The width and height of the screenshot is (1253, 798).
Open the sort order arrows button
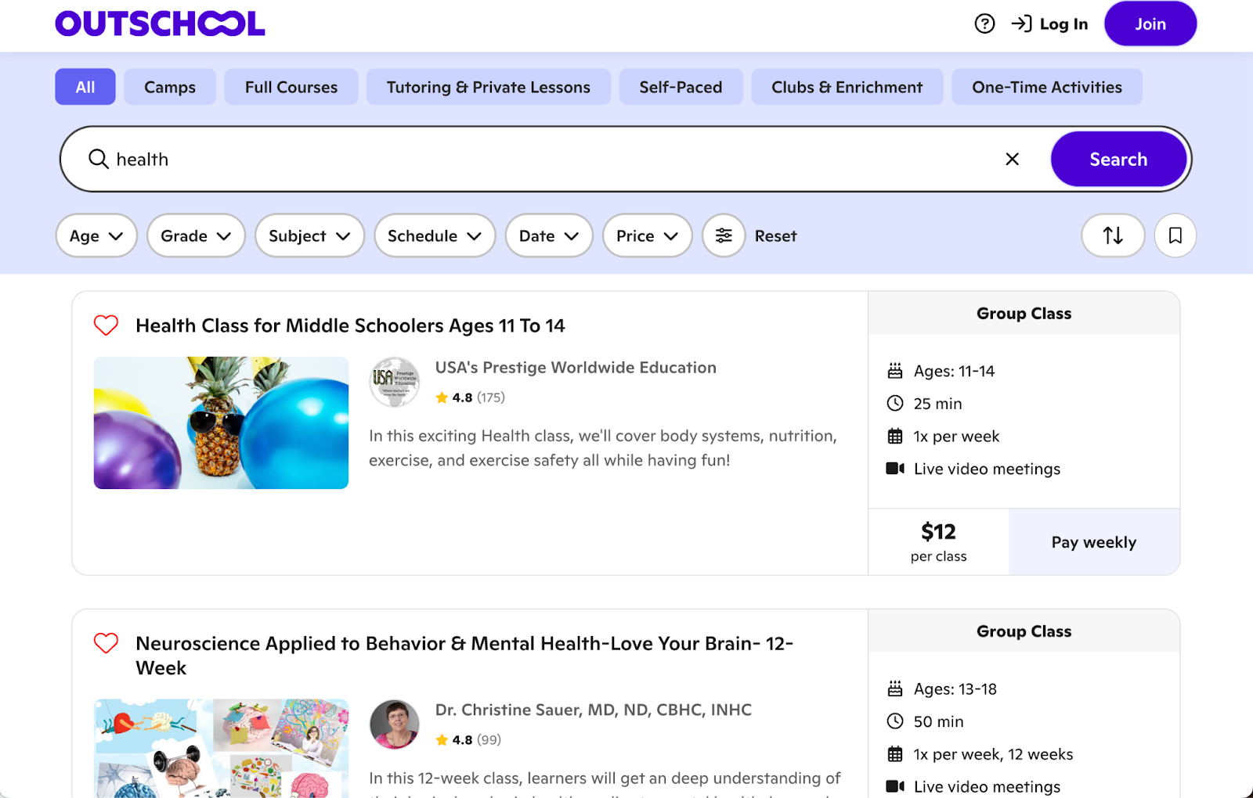click(x=1113, y=235)
